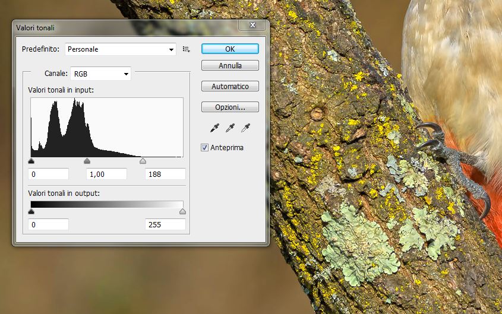The height and width of the screenshot is (314, 502).
Task: Click OK to apply levels
Action: tap(230, 49)
